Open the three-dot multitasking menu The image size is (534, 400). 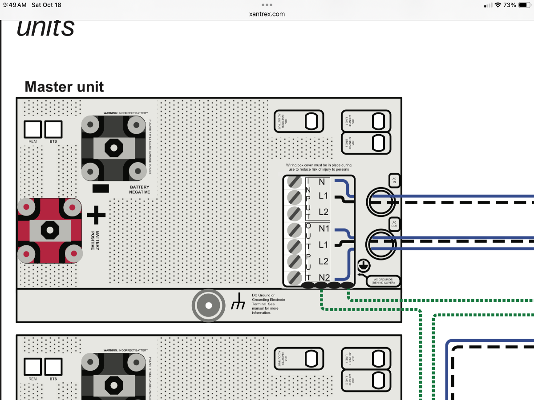coord(267,5)
